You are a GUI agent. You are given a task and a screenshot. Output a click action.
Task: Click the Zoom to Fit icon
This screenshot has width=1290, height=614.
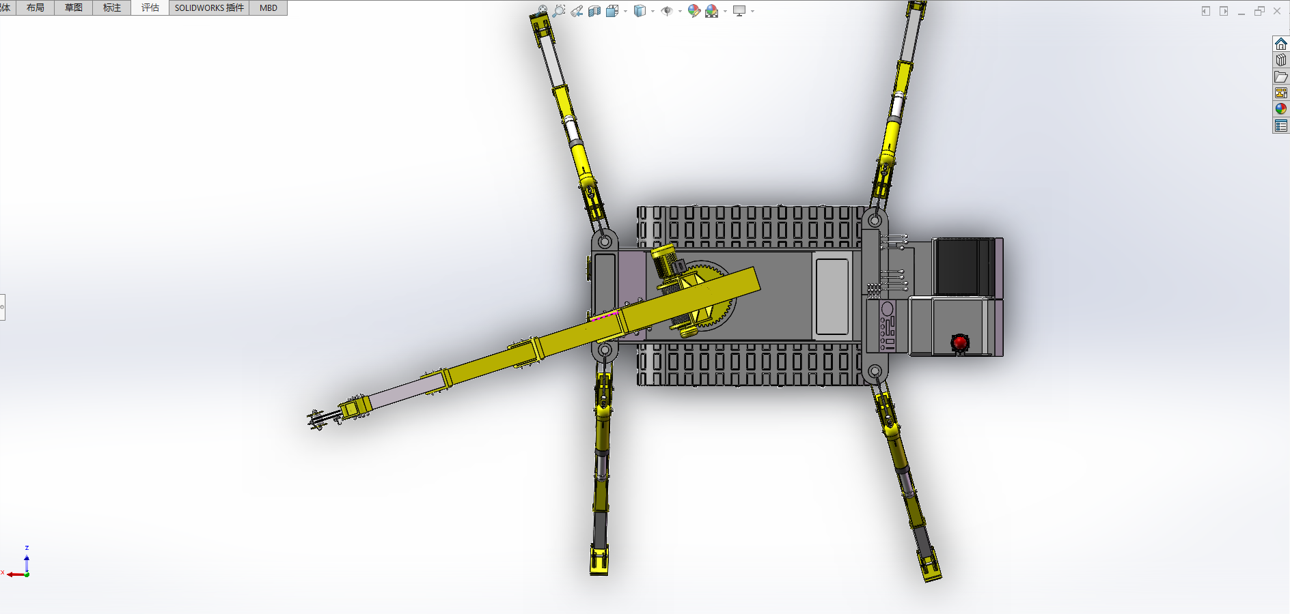tap(543, 11)
